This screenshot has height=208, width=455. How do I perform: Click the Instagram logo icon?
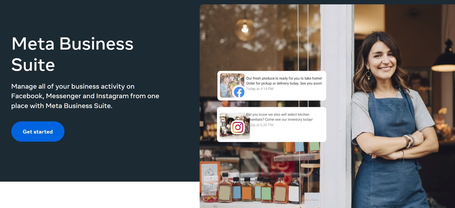238,127
